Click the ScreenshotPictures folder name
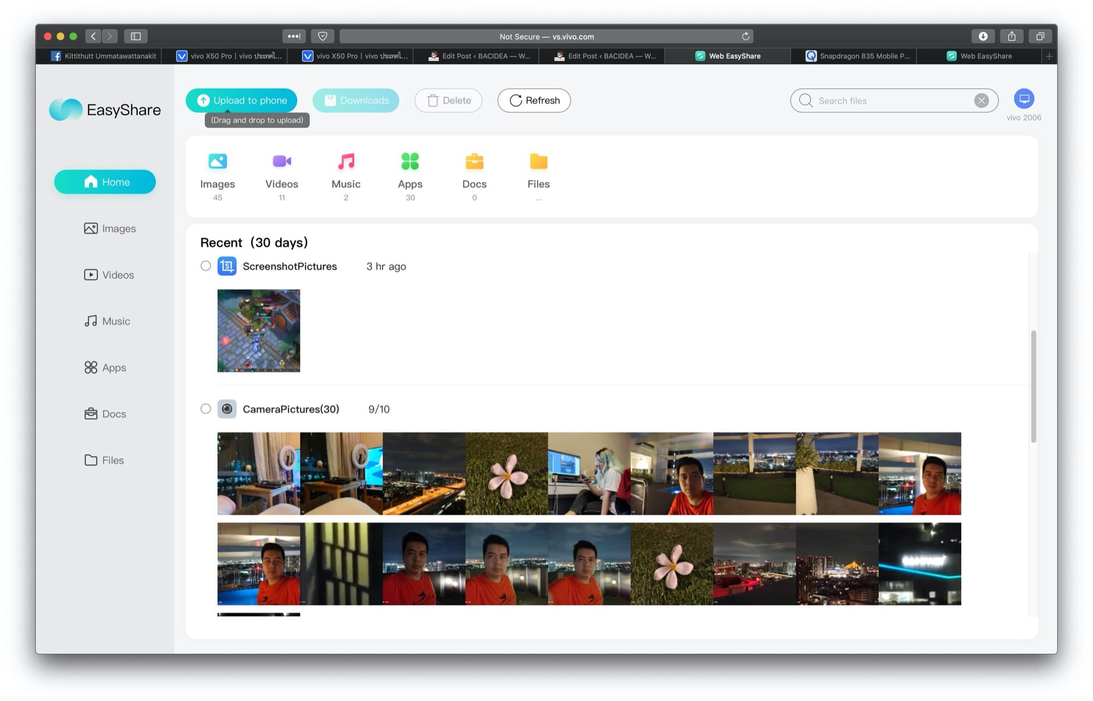Image resolution: width=1093 pixels, height=701 pixels. pos(290,266)
